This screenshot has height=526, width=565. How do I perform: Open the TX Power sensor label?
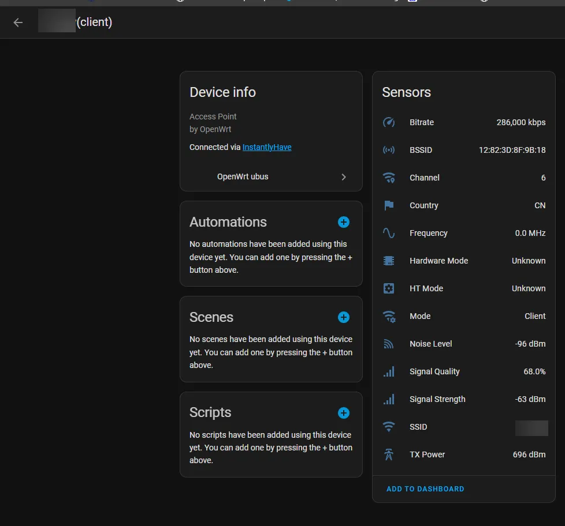(x=427, y=454)
